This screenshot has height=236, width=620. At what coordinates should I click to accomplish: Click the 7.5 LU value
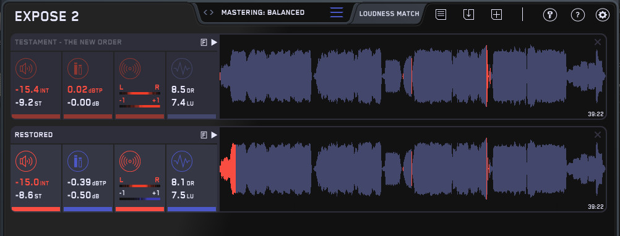pyautogui.click(x=183, y=196)
